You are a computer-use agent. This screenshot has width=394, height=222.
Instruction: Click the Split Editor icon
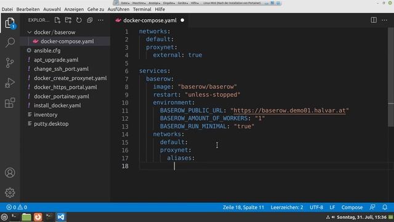pos(374,20)
